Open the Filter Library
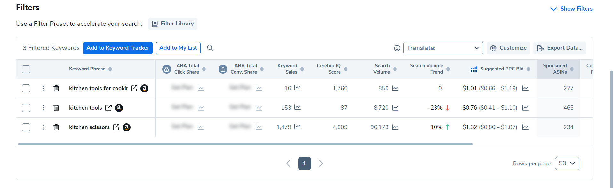This screenshot has height=188, width=614. (173, 24)
